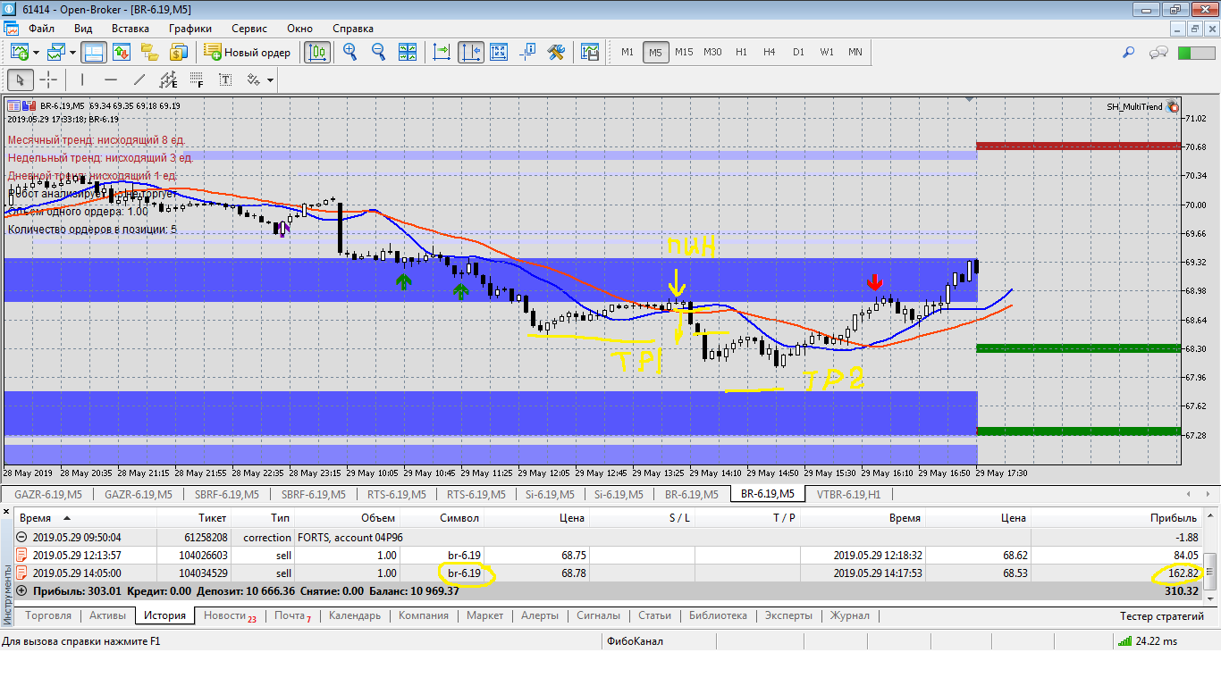Image resolution: width=1221 pixels, height=686 pixels.
Task: Select the equidistant channel tool
Action: (168, 79)
